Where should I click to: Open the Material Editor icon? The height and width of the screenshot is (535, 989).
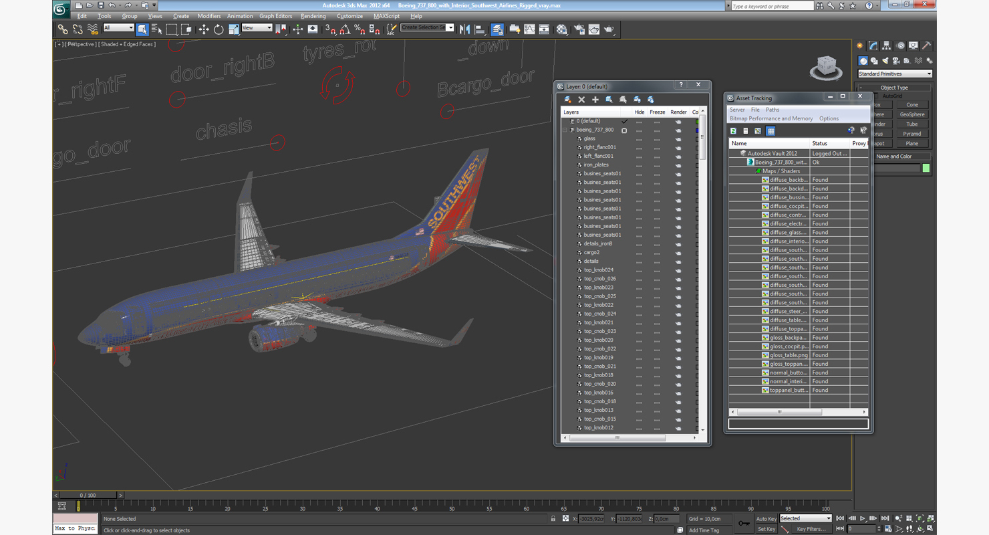(x=562, y=29)
